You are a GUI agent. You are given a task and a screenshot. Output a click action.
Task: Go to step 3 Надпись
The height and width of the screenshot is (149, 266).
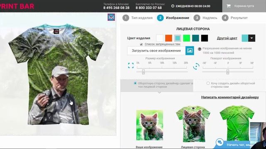[205, 18]
